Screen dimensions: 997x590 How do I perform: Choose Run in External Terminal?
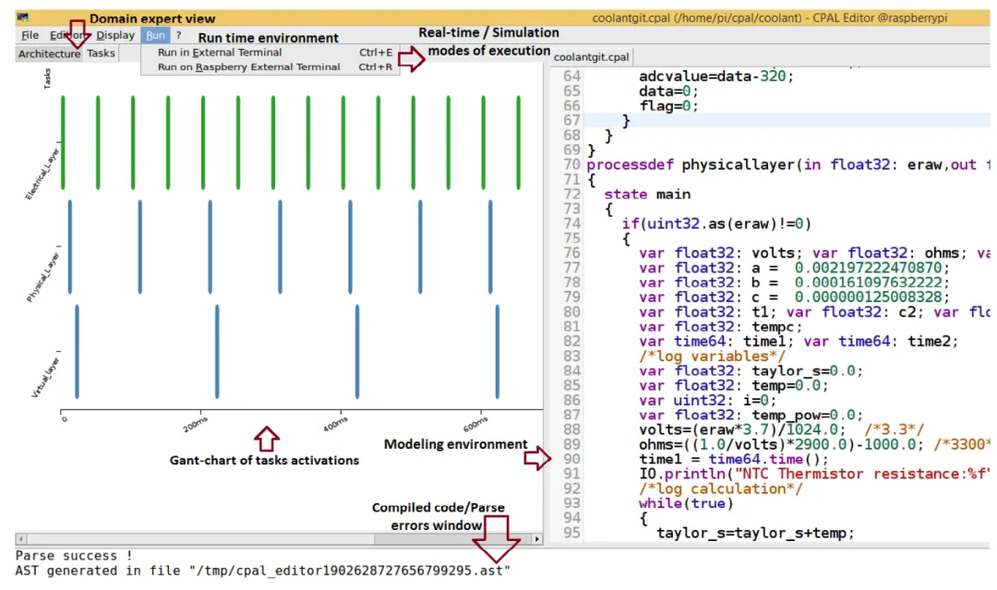pos(220,53)
